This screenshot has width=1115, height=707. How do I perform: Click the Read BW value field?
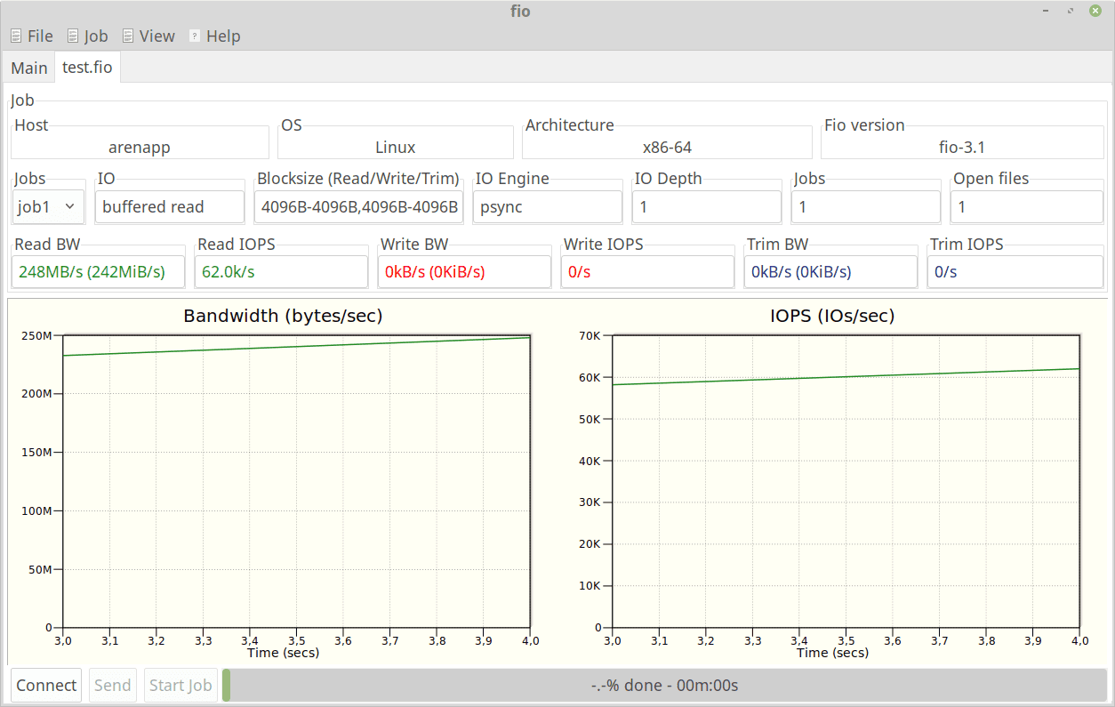point(99,272)
